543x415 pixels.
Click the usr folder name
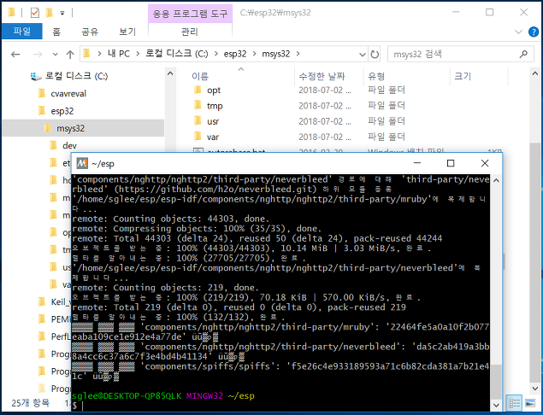point(213,121)
